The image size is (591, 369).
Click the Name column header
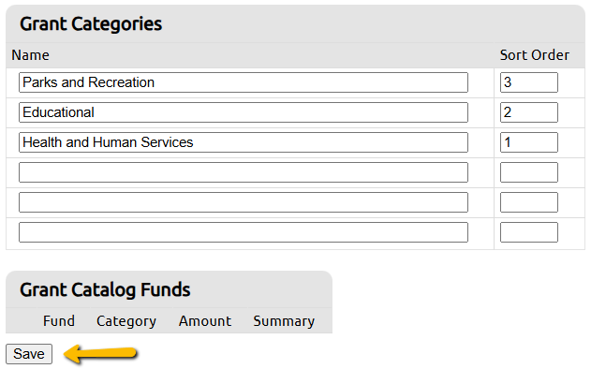coord(31,55)
